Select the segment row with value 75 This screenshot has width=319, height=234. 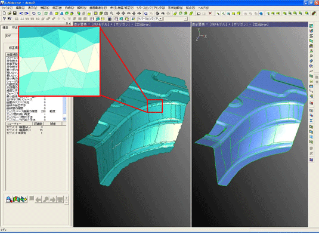click(x=24, y=130)
